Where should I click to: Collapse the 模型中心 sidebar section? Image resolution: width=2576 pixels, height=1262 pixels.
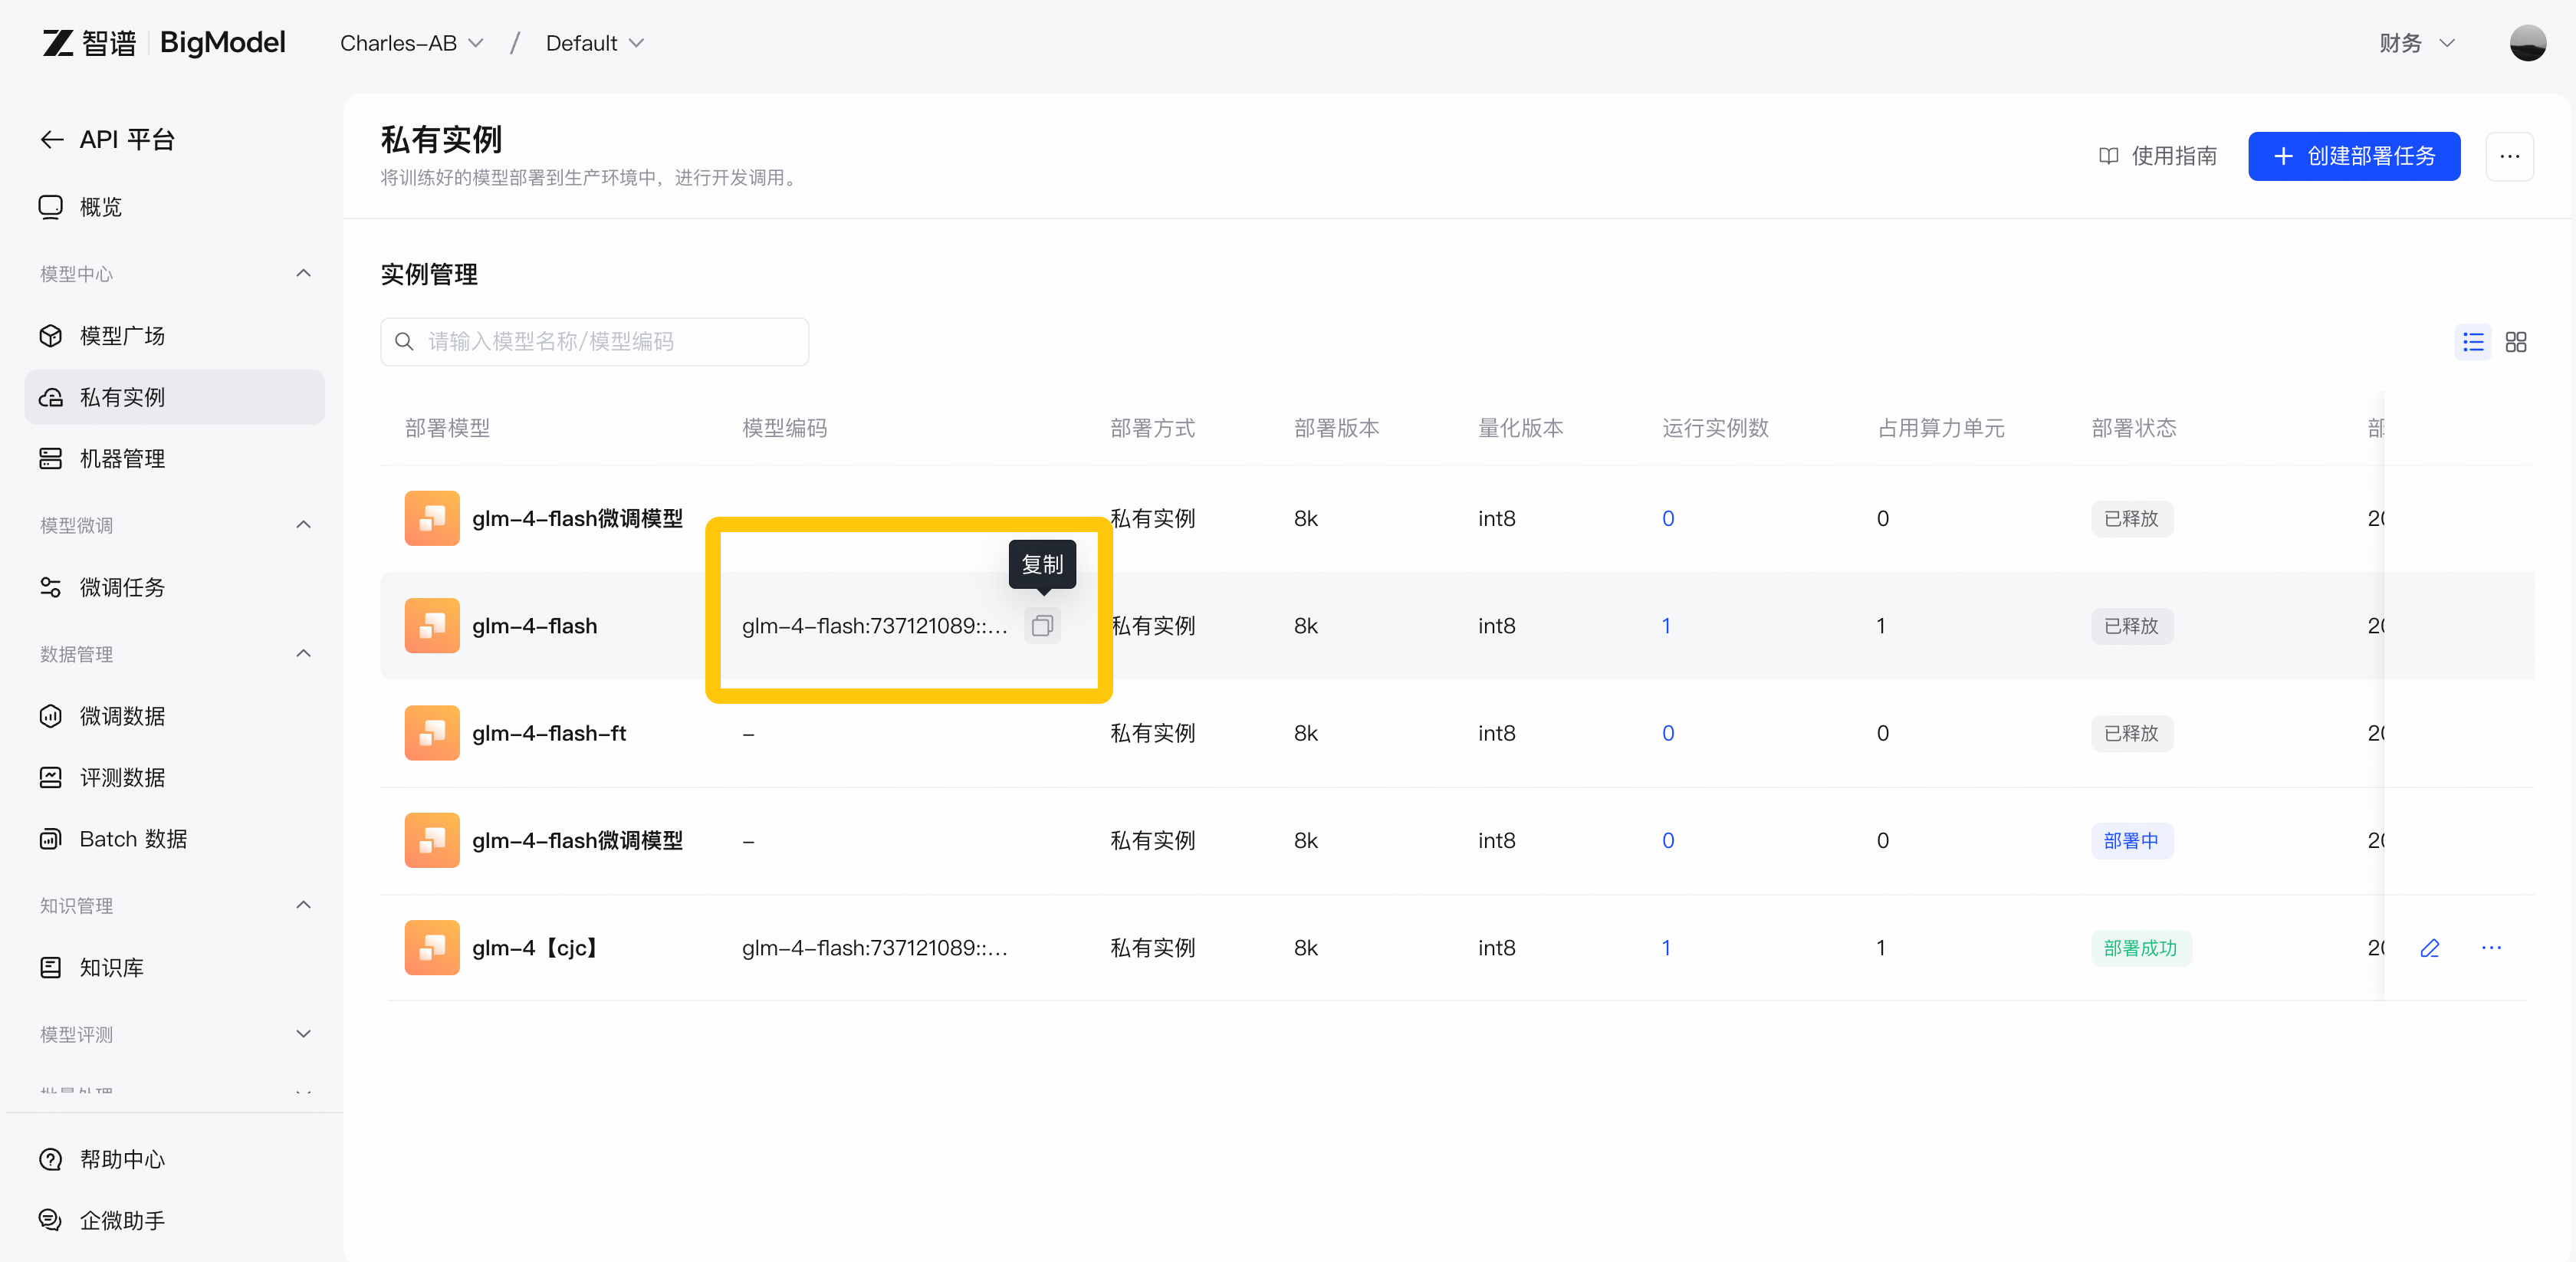pos(304,274)
